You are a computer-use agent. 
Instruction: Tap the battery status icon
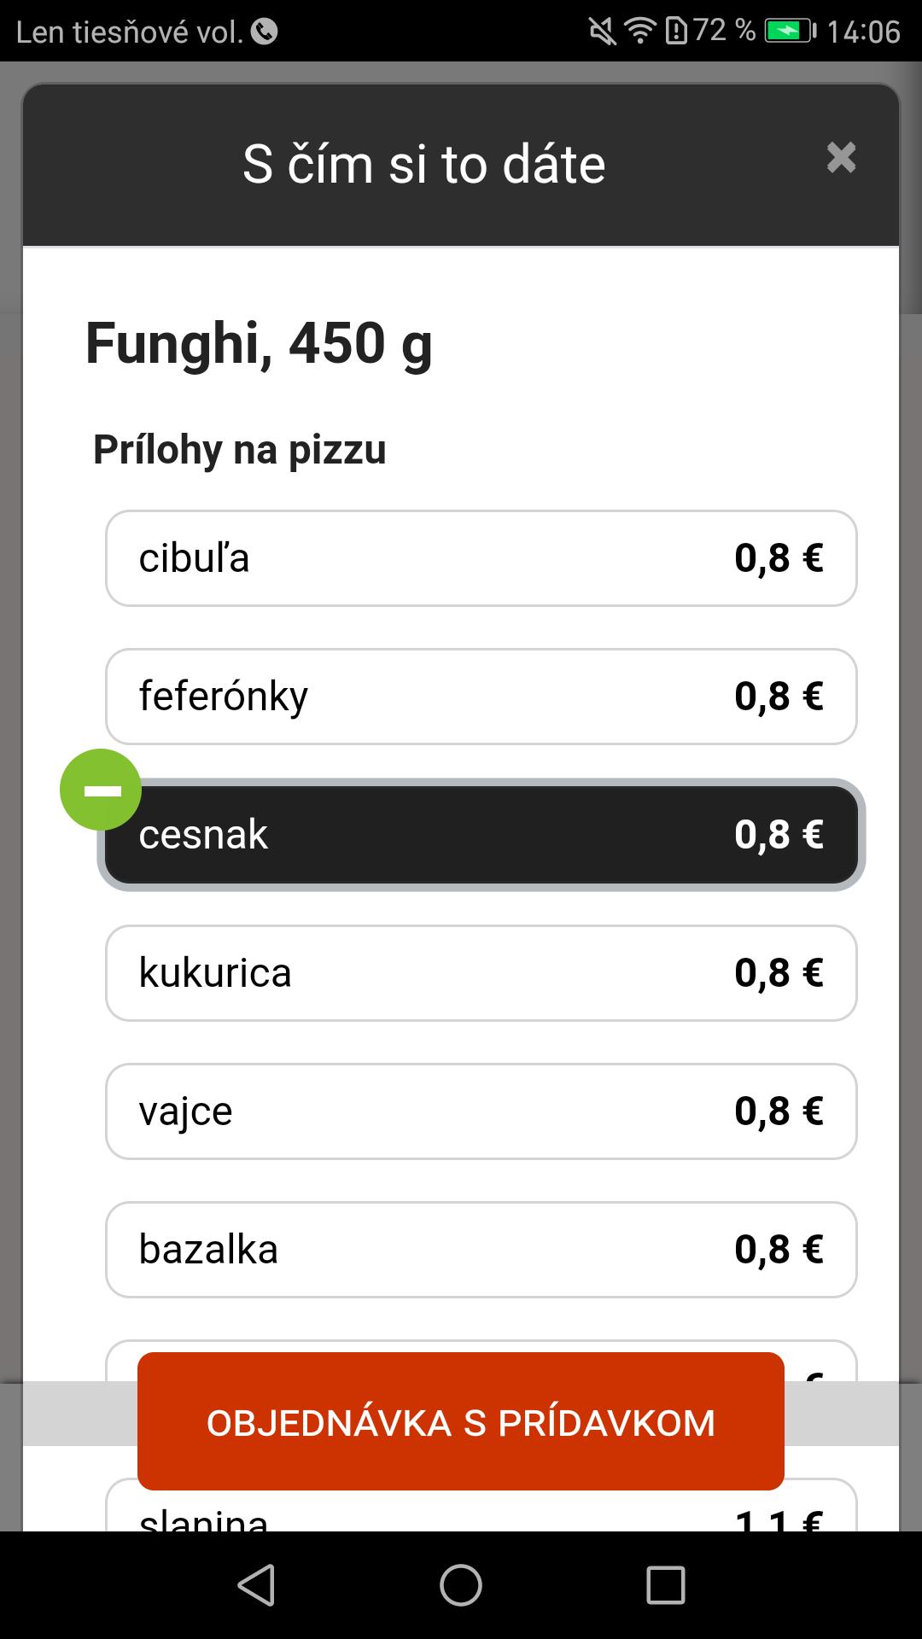[791, 32]
